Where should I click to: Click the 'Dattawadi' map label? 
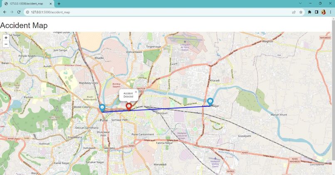pos(89,148)
